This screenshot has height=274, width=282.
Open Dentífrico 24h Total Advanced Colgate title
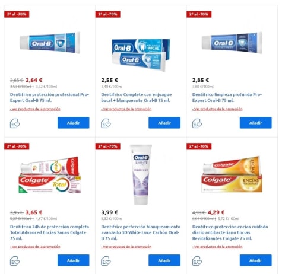tap(49, 232)
